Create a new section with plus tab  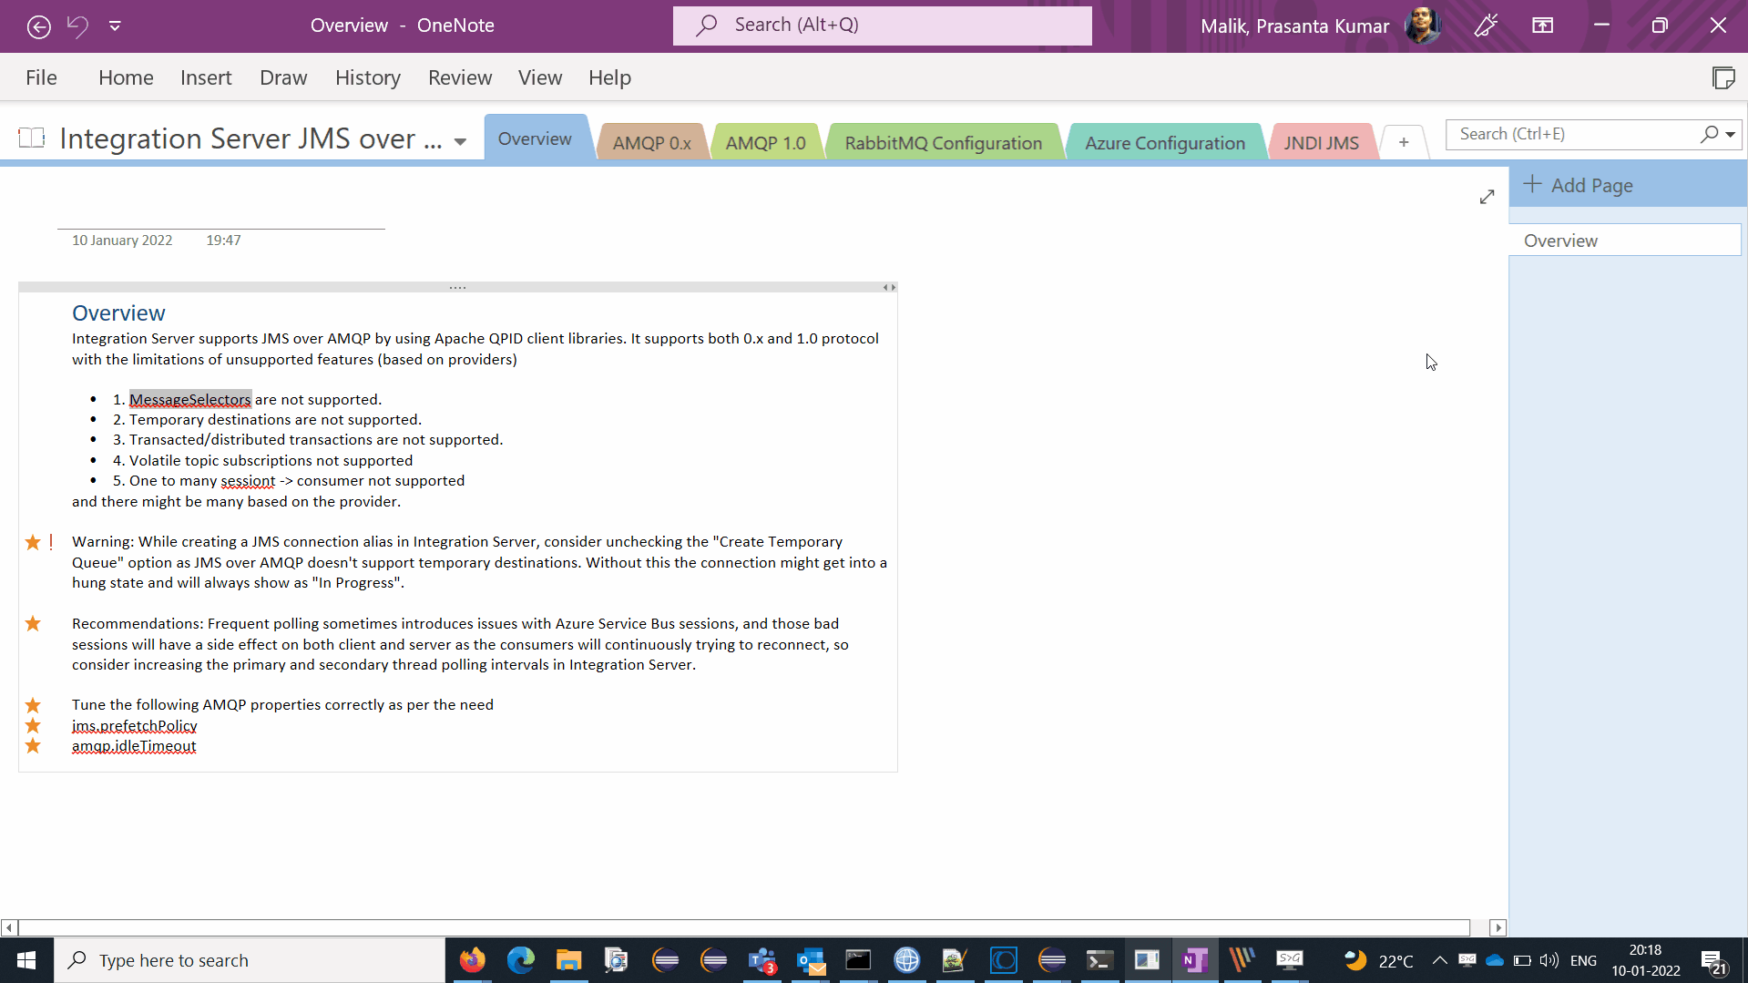(x=1404, y=143)
